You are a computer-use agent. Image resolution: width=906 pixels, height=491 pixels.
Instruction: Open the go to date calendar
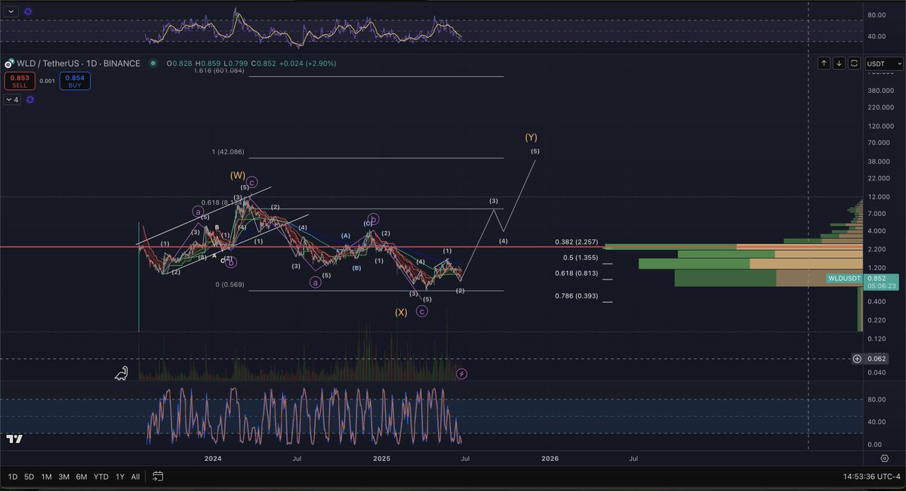click(158, 477)
